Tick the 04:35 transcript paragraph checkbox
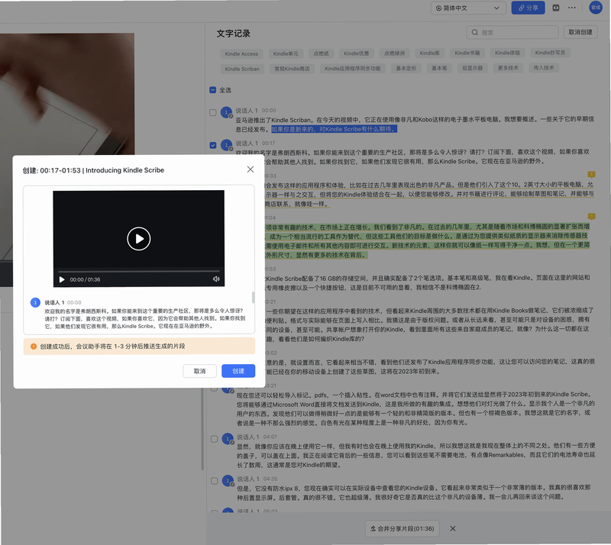Screen dimensions: 611x545 pos(215,481)
